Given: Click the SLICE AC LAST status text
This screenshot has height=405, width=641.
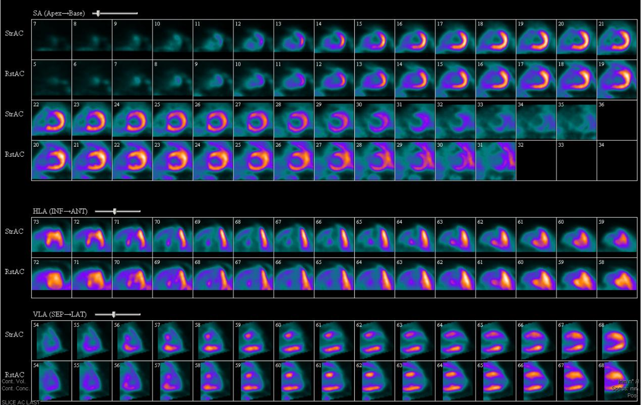Looking at the screenshot, I should (21, 402).
